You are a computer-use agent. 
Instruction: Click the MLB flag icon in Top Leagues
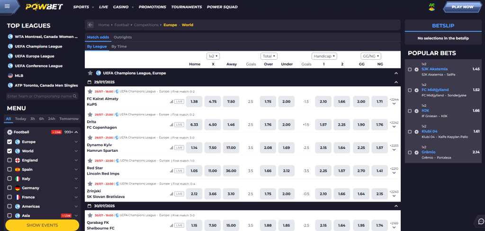point(10,75)
